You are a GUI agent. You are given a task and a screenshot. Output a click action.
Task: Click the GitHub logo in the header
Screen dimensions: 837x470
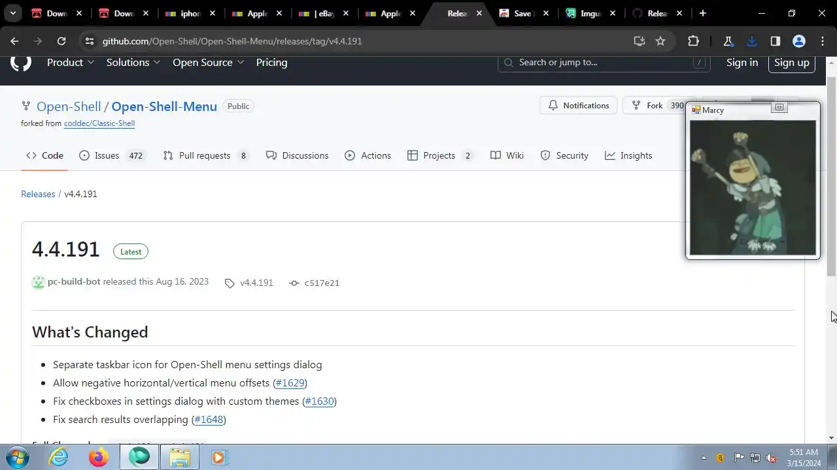(21, 63)
